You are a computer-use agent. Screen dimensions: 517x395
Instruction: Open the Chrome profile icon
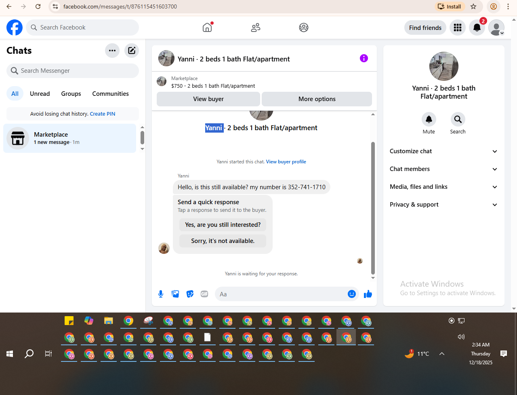click(x=493, y=6)
